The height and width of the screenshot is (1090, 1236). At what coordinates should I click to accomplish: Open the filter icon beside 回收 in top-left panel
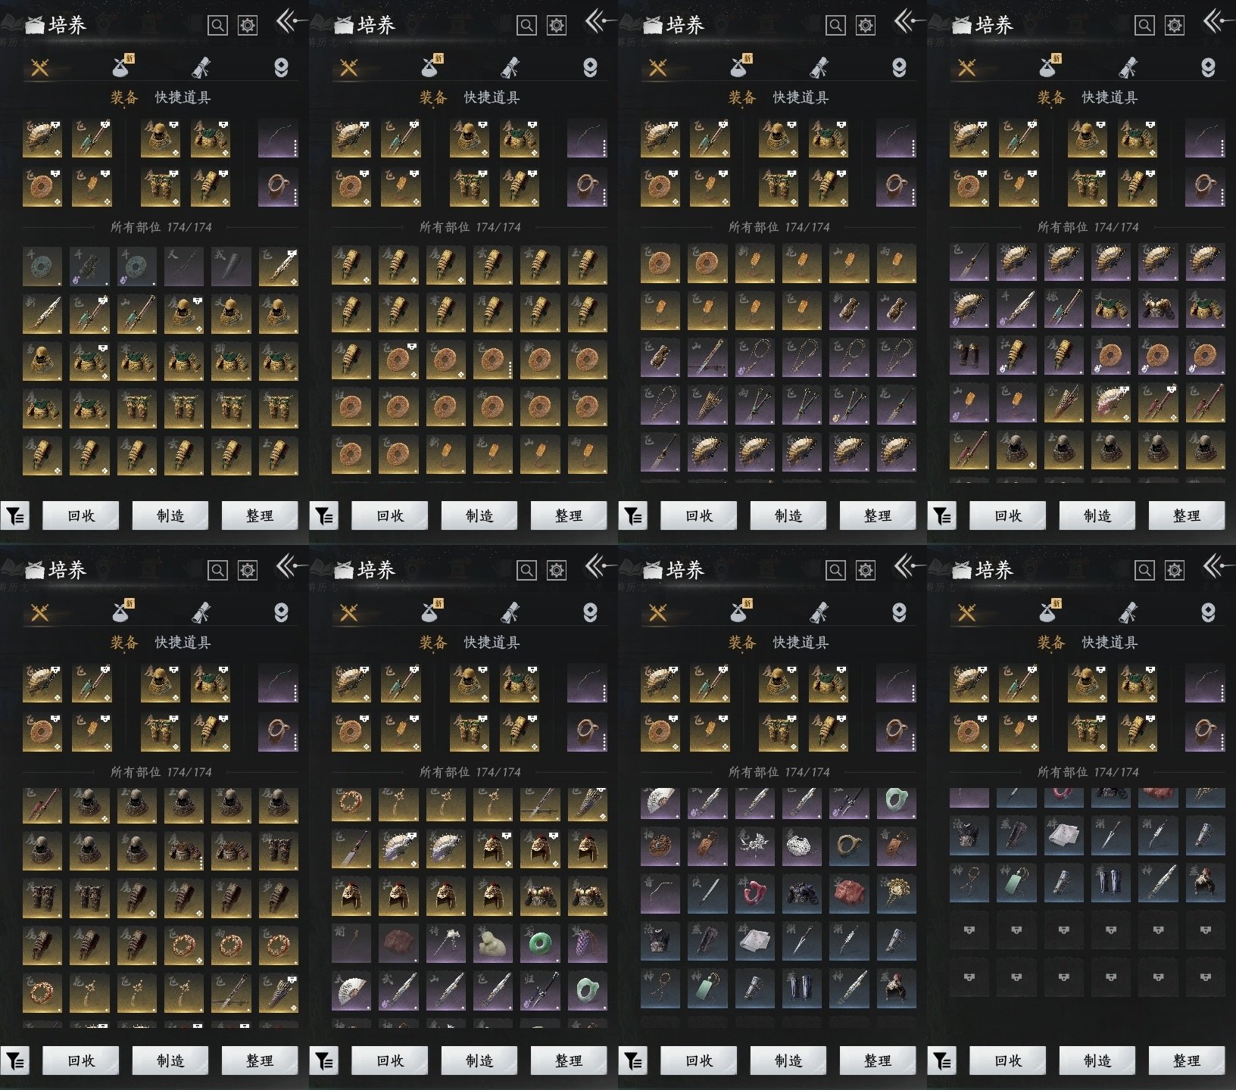(15, 516)
